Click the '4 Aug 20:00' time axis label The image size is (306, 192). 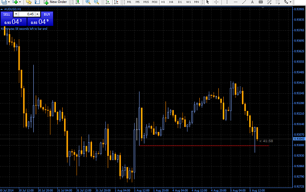218,190
